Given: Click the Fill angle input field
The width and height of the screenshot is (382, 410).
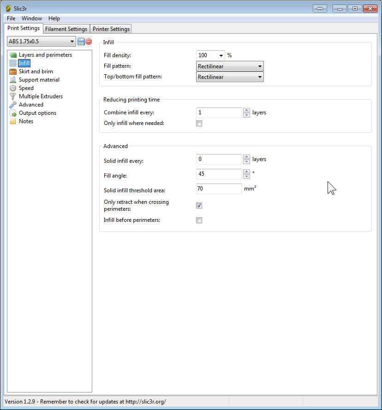Looking at the screenshot, I should click(x=219, y=174).
